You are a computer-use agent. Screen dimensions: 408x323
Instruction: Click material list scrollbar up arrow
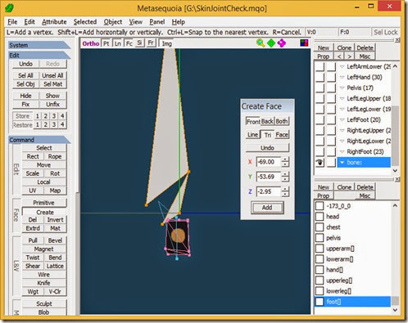[395, 205]
